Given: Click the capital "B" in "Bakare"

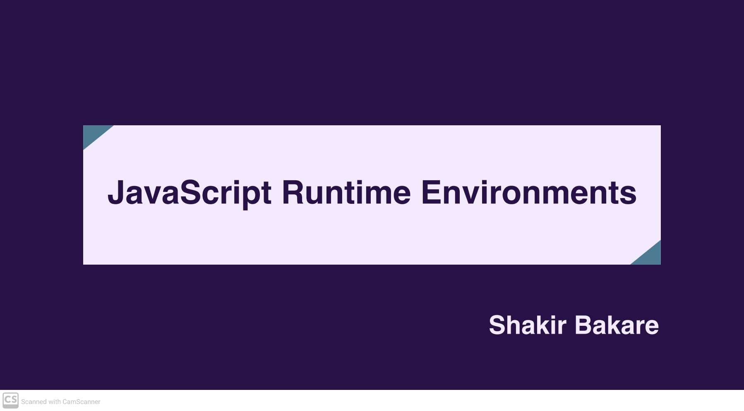Looking at the screenshot, I should (x=584, y=325).
